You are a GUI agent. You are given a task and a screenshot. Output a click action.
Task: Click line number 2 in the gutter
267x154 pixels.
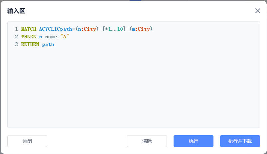click(x=16, y=37)
